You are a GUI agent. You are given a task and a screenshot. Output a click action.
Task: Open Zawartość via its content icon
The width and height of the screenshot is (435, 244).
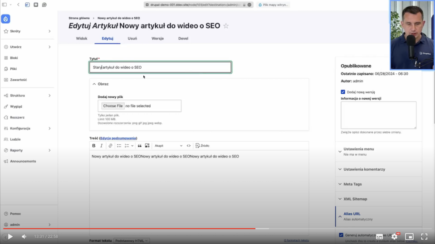[x=6, y=80]
